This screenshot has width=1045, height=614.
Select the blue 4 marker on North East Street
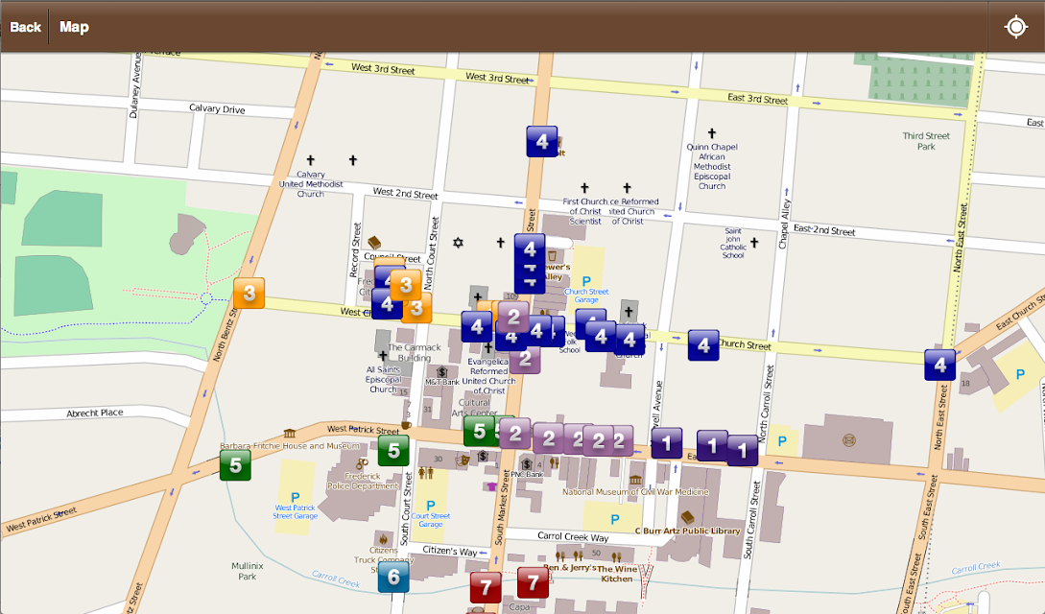point(940,365)
